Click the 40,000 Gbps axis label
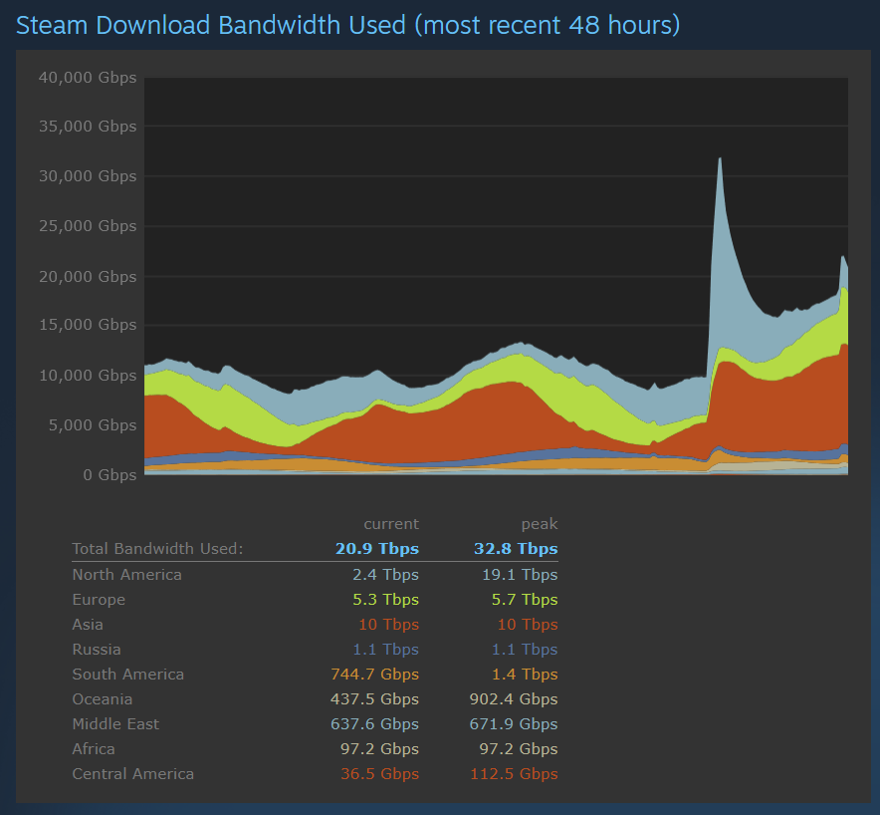This screenshot has height=815, width=880. click(x=88, y=78)
